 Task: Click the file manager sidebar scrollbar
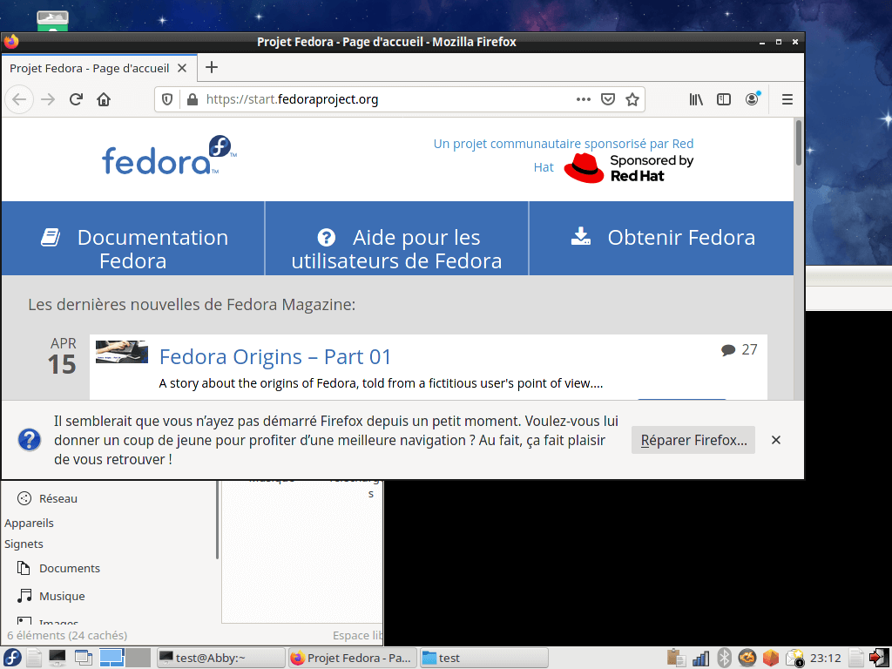click(217, 519)
